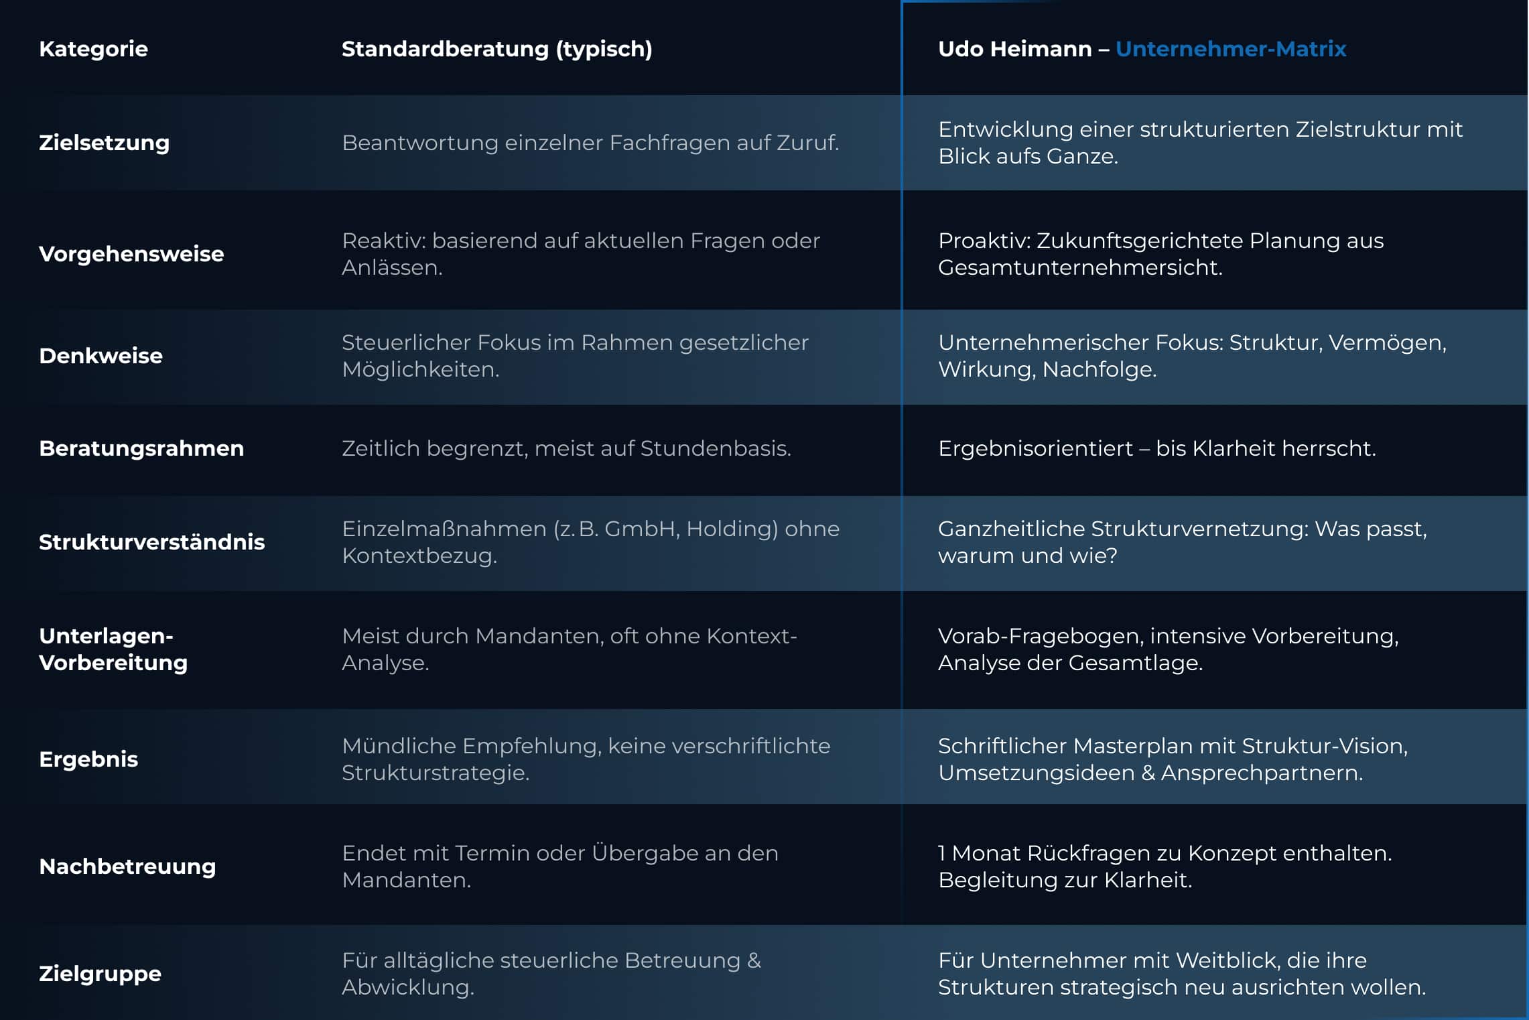1529x1020 pixels.
Task: Select 'Ergebnisorientiert – bis Klarheit herrscht' text
Action: [1157, 448]
